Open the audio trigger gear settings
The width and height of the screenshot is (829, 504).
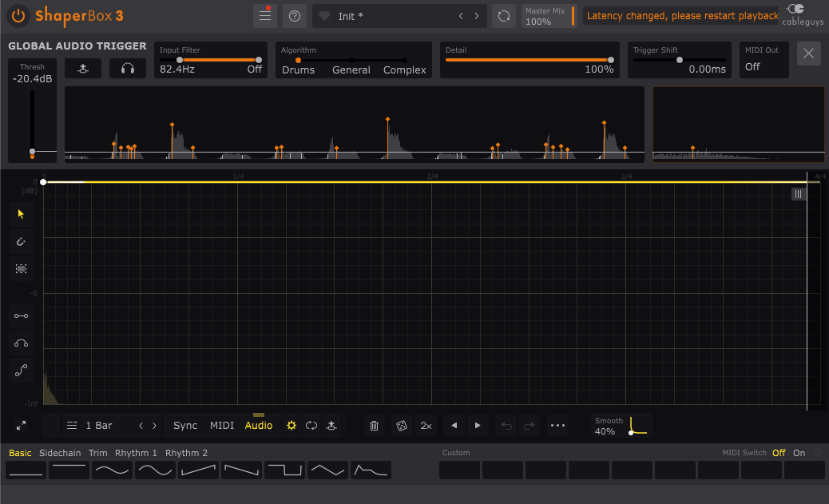pos(292,426)
